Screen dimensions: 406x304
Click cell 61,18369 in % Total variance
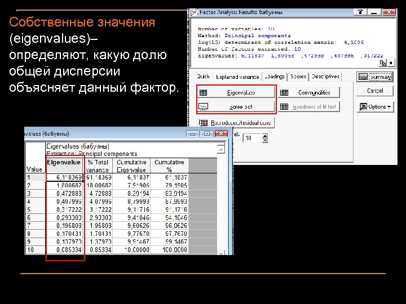pyautogui.click(x=98, y=177)
